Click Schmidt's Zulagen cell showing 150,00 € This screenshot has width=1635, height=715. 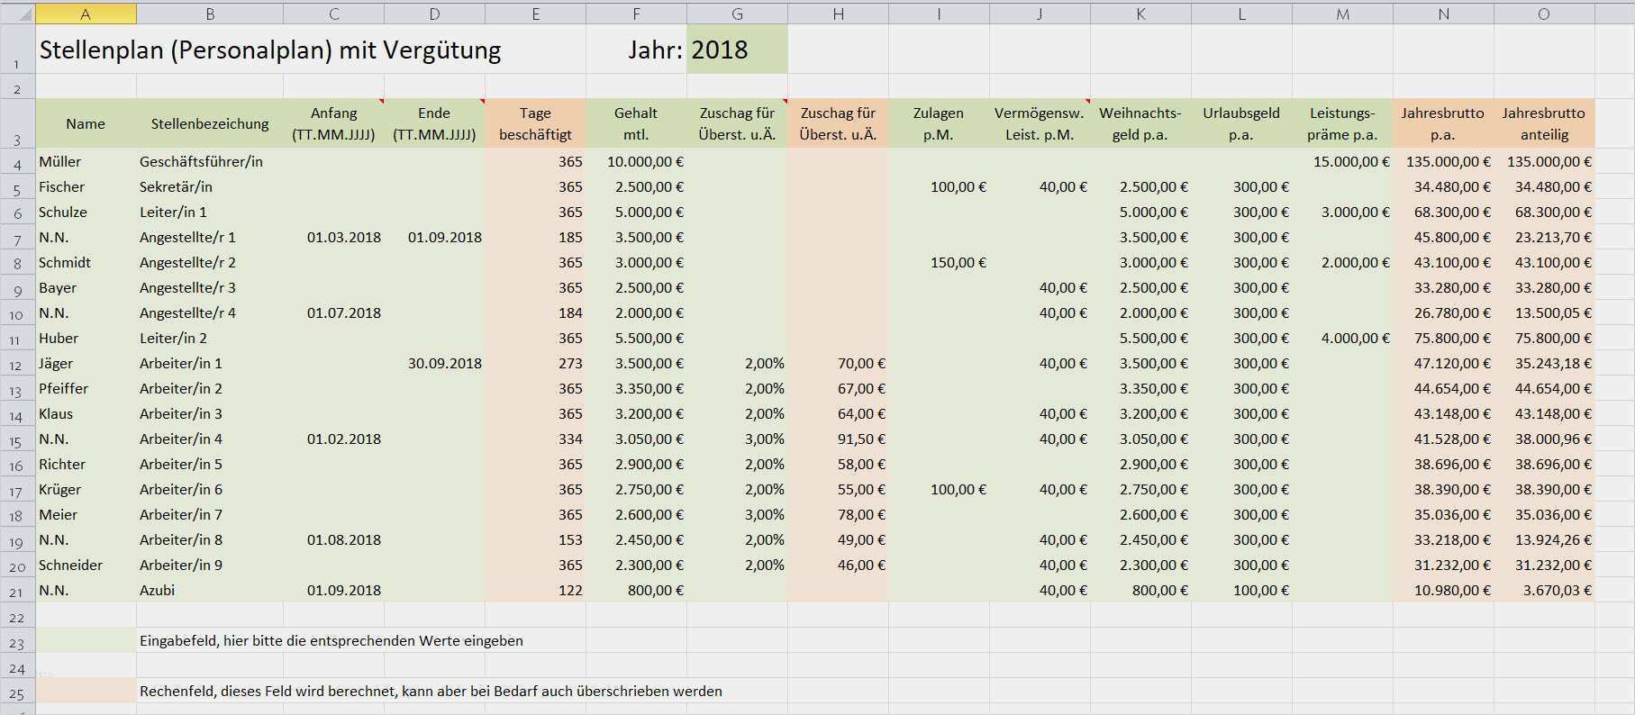click(x=939, y=263)
